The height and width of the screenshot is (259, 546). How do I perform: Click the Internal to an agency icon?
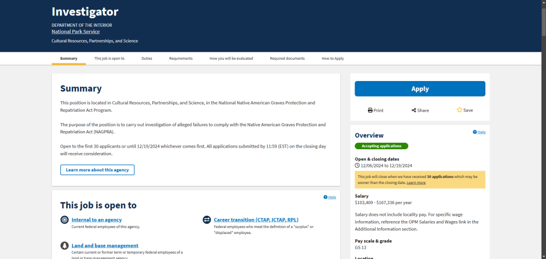click(x=65, y=220)
